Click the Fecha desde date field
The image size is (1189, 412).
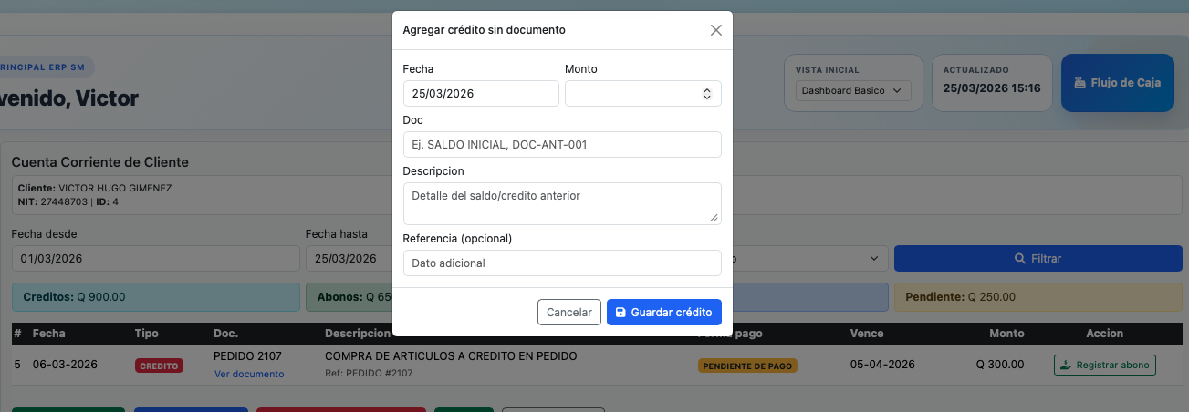click(155, 258)
